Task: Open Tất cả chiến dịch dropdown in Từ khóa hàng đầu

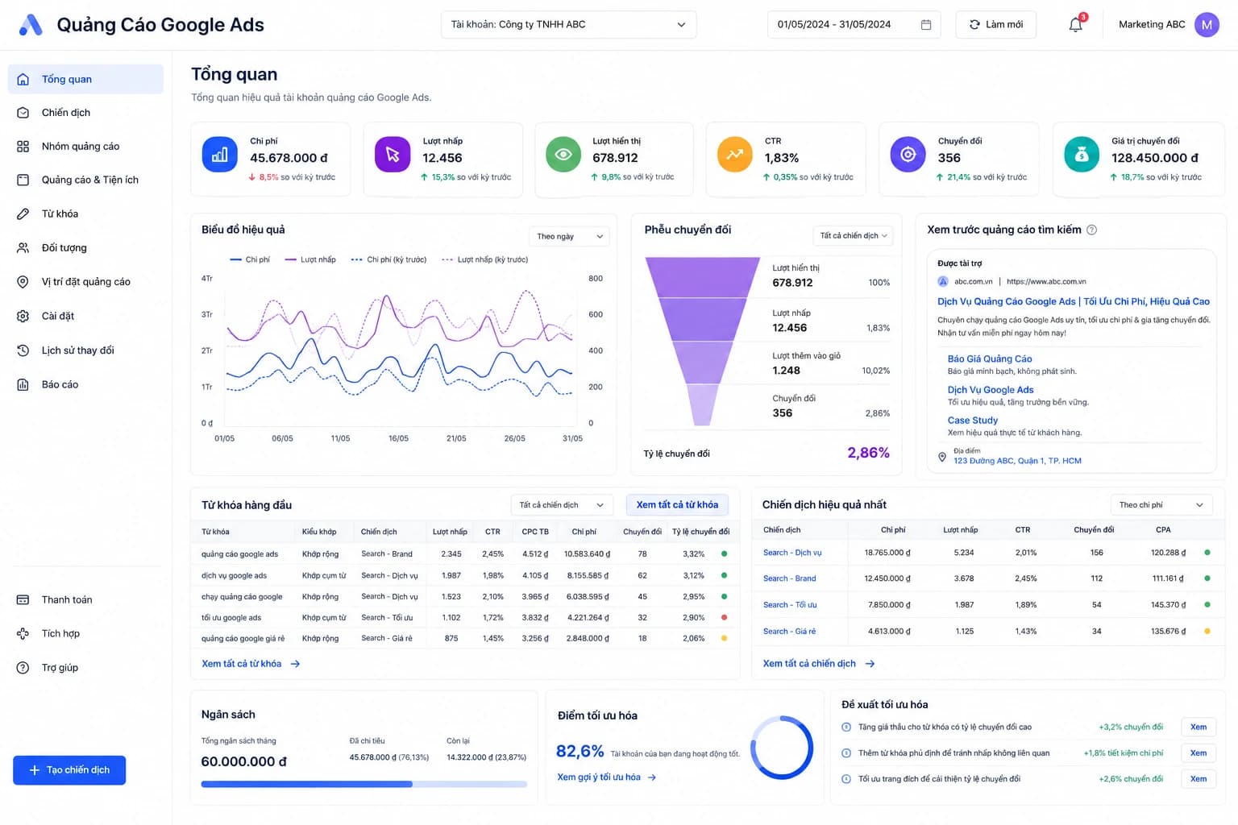Action: coord(562,505)
